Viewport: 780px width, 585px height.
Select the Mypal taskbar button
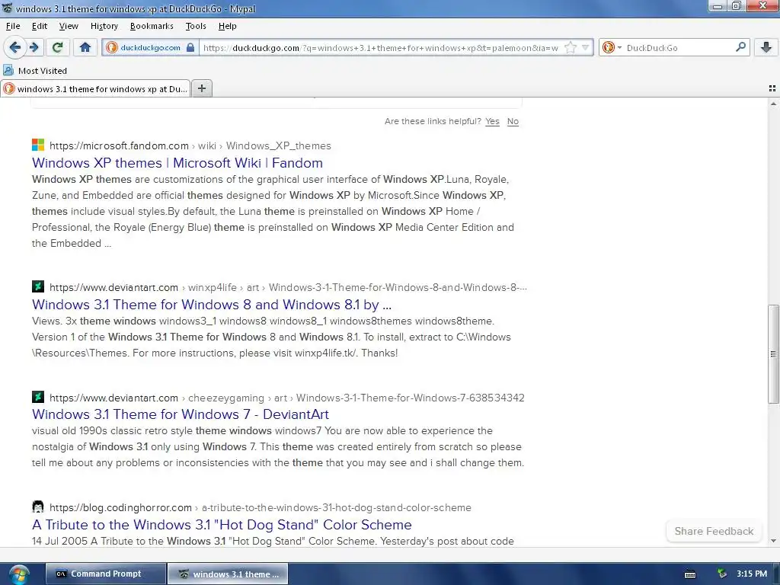pyautogui.click(x=227, y=574)
